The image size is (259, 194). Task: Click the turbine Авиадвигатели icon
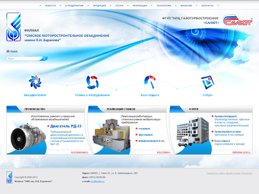coord(35,82)
